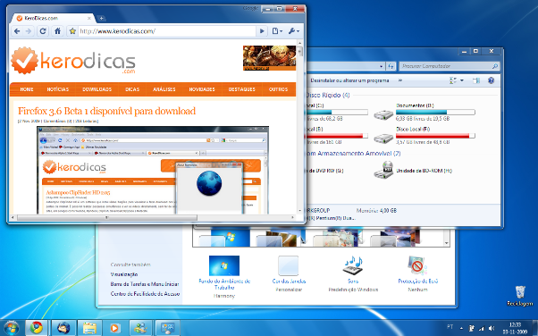Click the game ad banner on kerodicas page

[269, 58]
